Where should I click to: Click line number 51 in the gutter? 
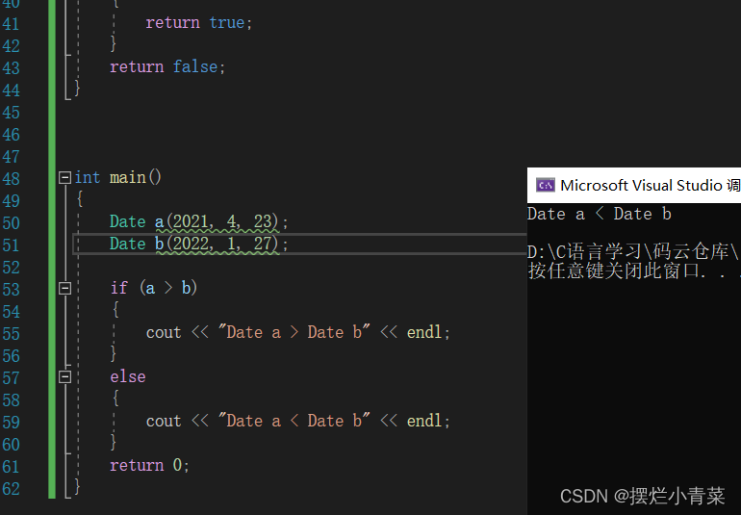click(x=11, y=245)
